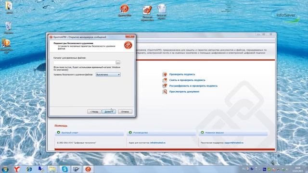Click the green icon beside Новинки версии
Image resolution: width=308 pixels, height=173 pixels.
point(202,133)
